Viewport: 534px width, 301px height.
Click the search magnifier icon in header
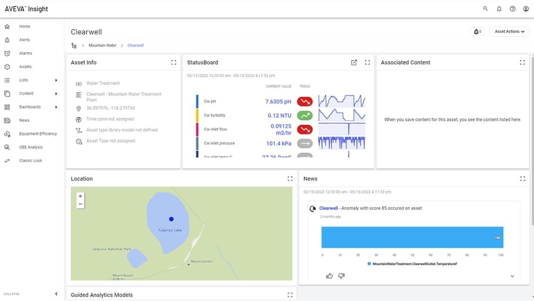click(x=485, y=9)
